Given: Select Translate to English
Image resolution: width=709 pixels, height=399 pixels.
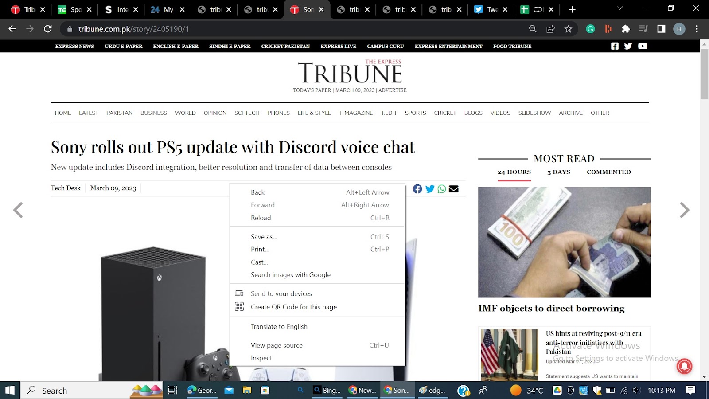Looking at the screenshot, I should pyautogui.click(x=318, y=326).
